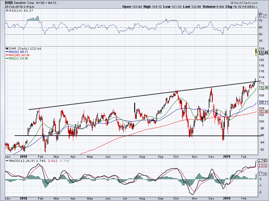Click the 2018 year label under the price chart
The image size is (269, 201).
[x=24, y=156]
